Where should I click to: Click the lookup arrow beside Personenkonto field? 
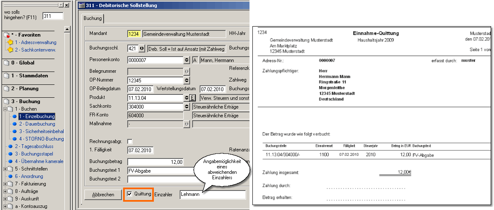point(187,60)
